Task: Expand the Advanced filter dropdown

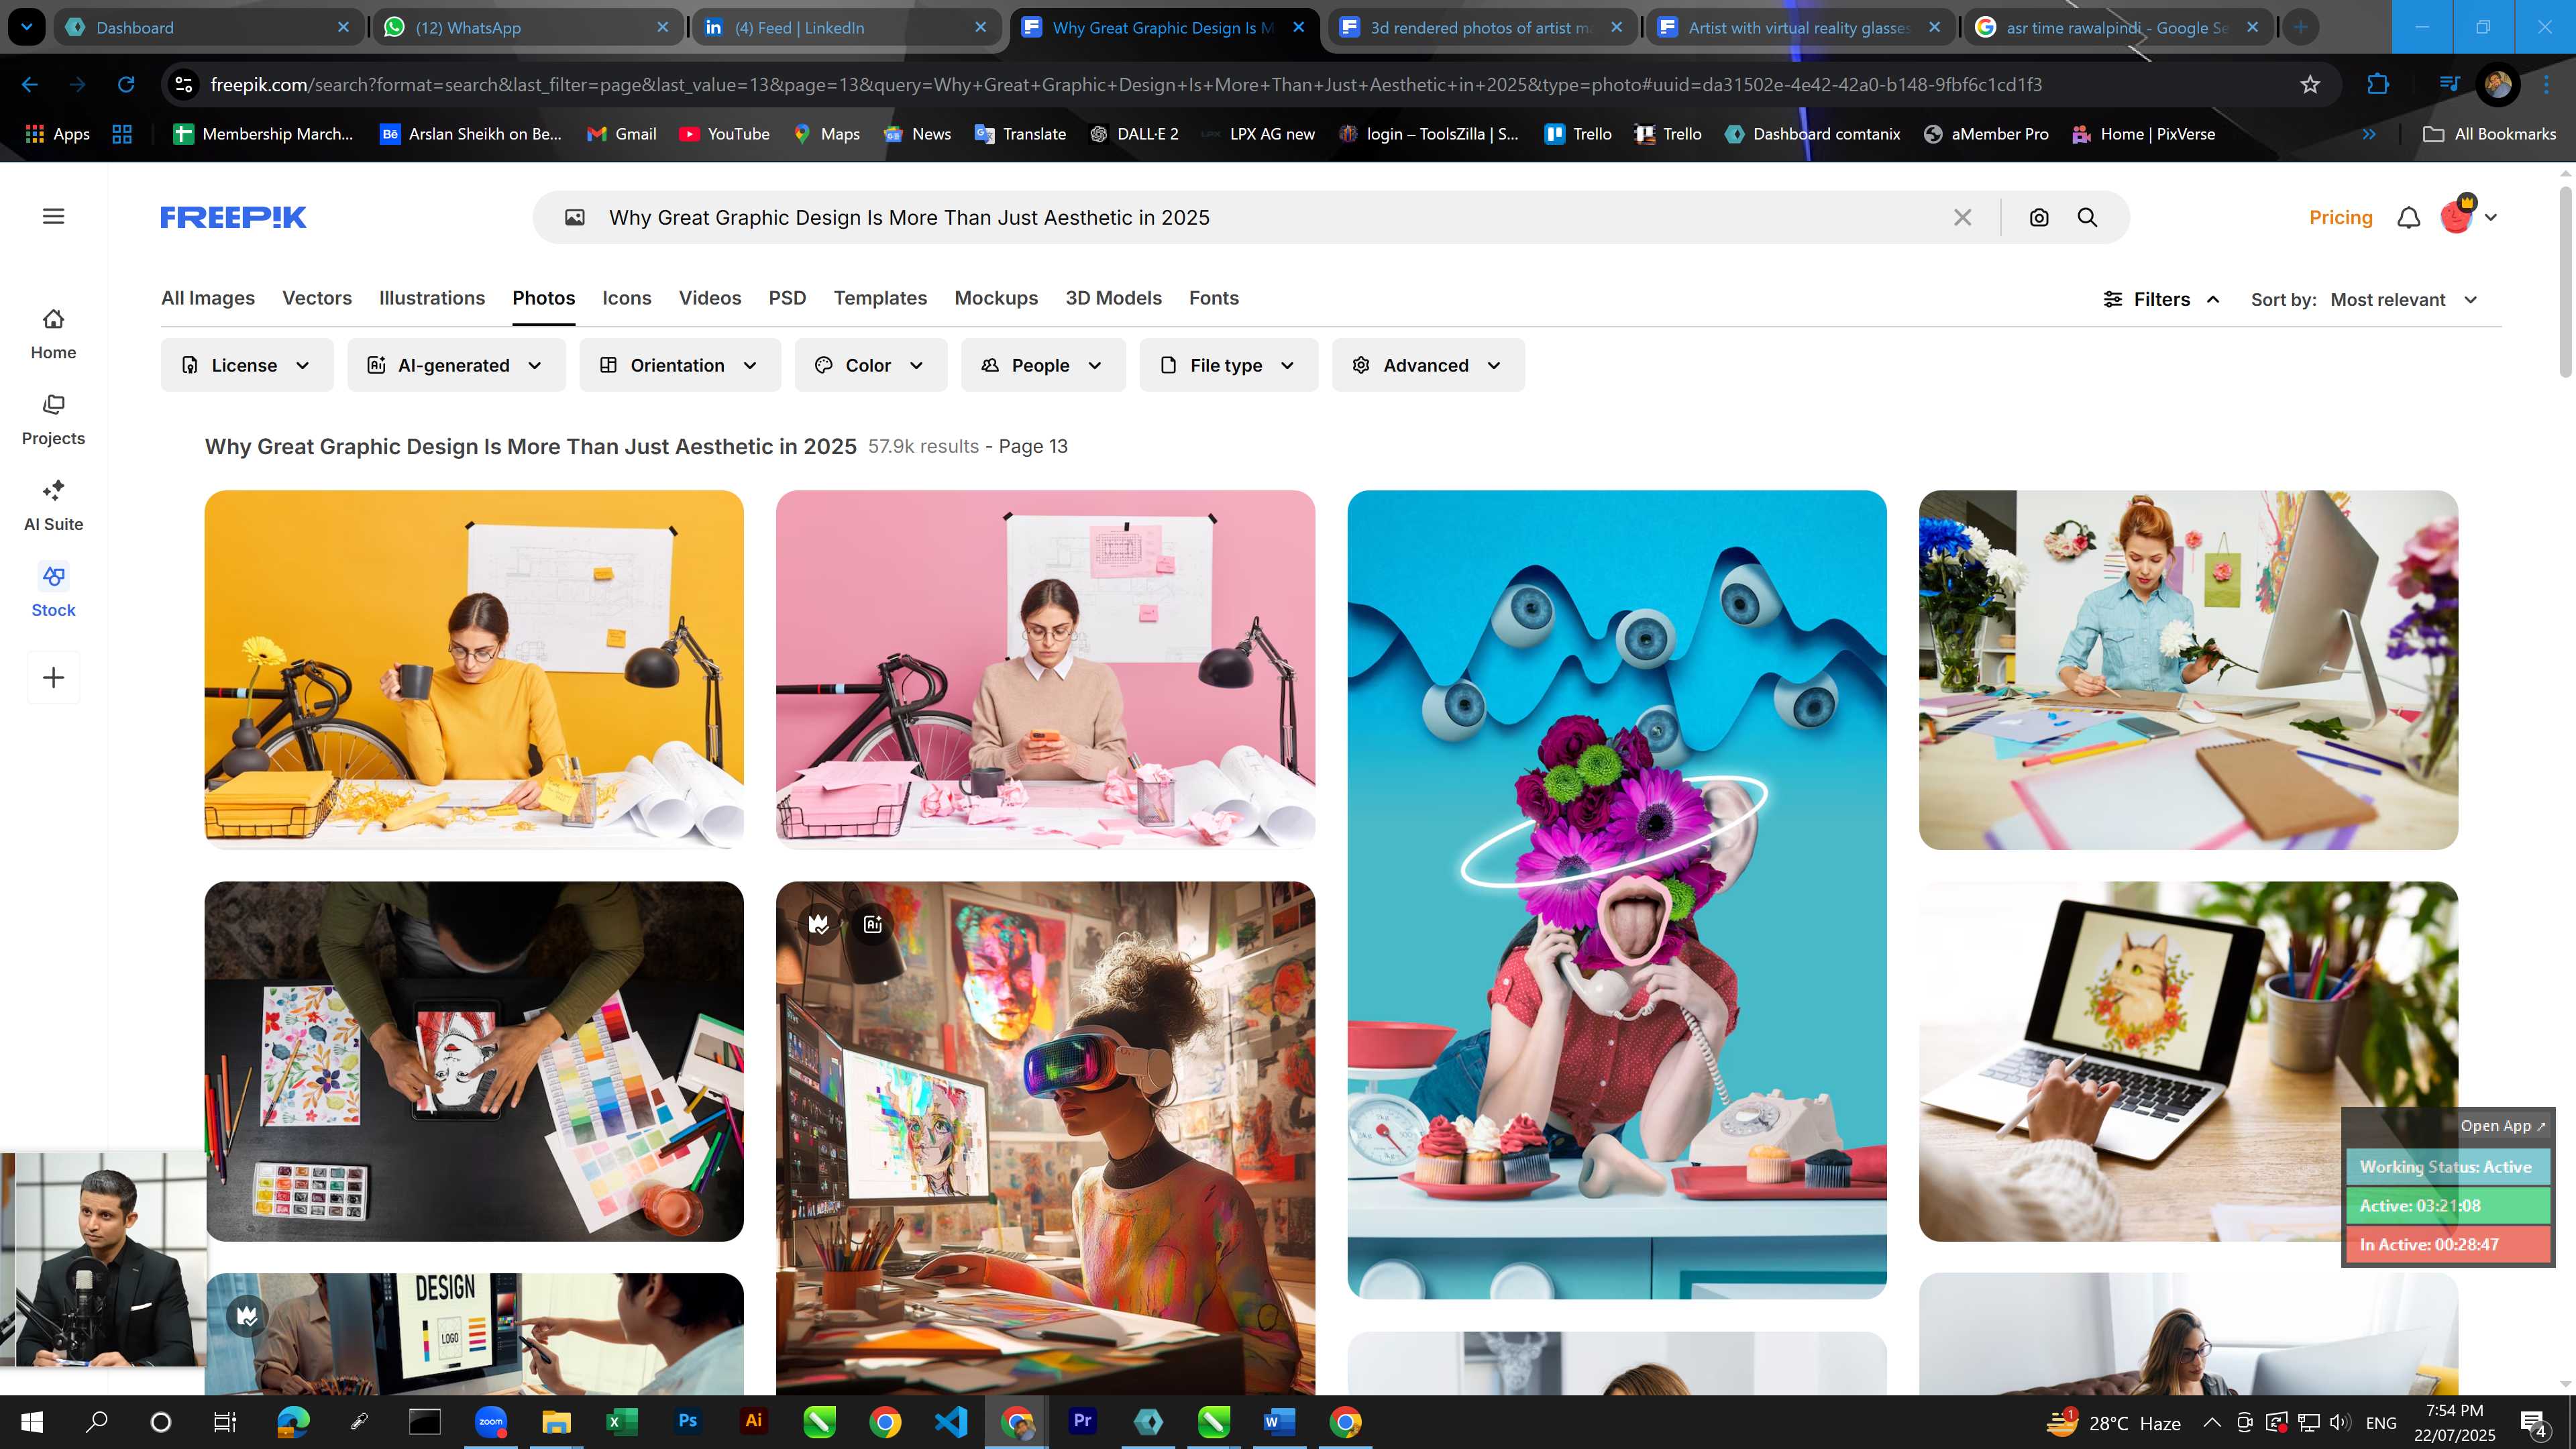Action: click(1428, 365)
